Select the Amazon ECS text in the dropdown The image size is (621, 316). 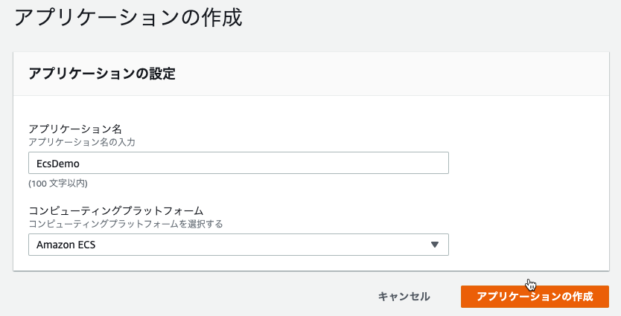pyautogui.click(x=66, y=245)
